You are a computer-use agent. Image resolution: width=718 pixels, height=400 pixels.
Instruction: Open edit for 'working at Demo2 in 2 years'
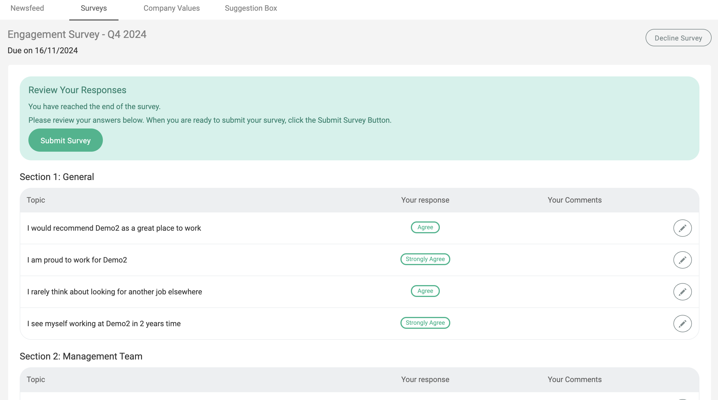682,324
